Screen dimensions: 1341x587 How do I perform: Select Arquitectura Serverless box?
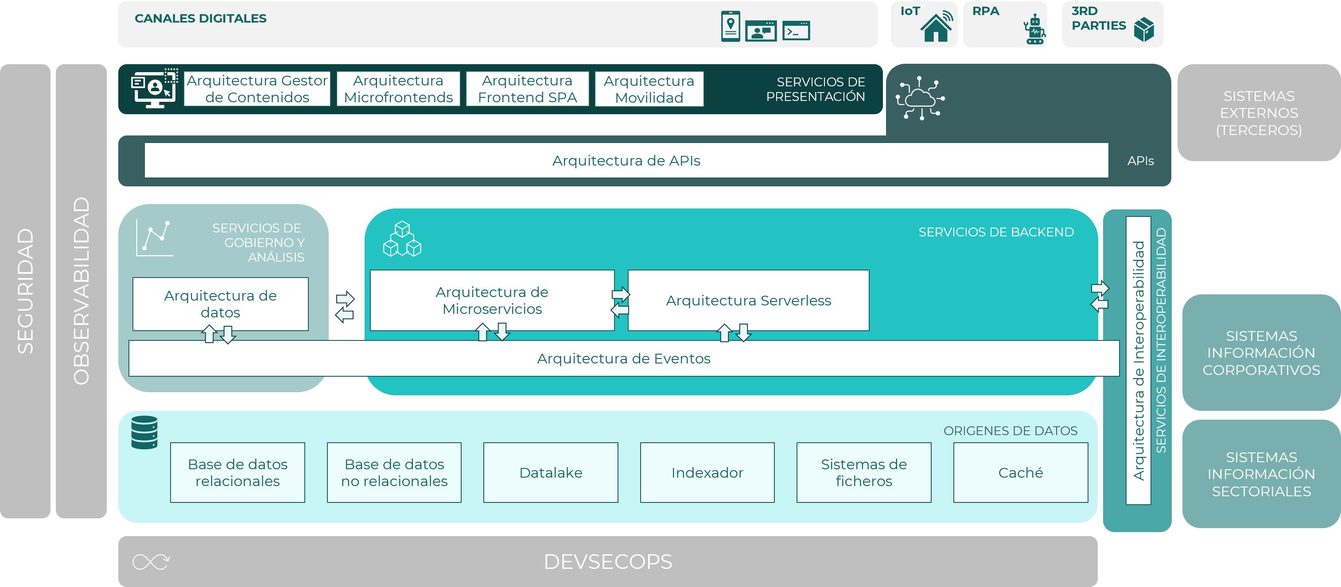[x=749, y=300]
